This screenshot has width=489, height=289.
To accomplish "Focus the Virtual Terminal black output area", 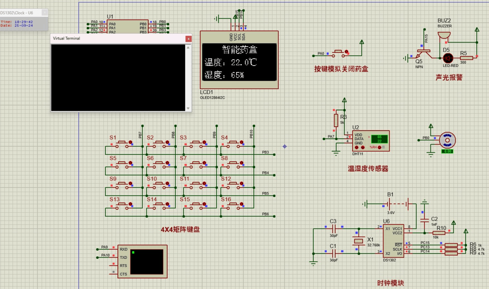I will tap(118, 78).
